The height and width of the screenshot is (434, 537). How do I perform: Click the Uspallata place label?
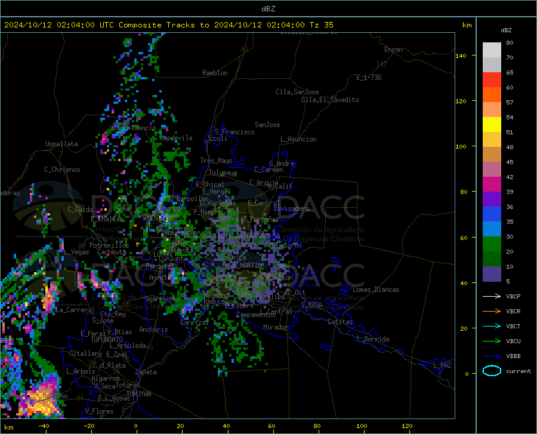[x=61, y=144]
